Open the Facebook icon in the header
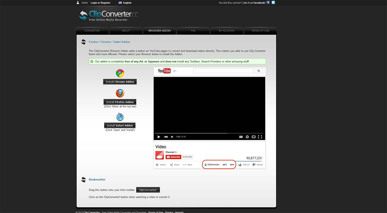 click(268, 3)
